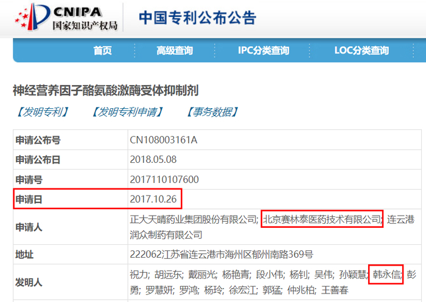Select application date 2017.10.26
Viewport: 426px width, 302px height.
pyautogui.click(x=153, y=199)
